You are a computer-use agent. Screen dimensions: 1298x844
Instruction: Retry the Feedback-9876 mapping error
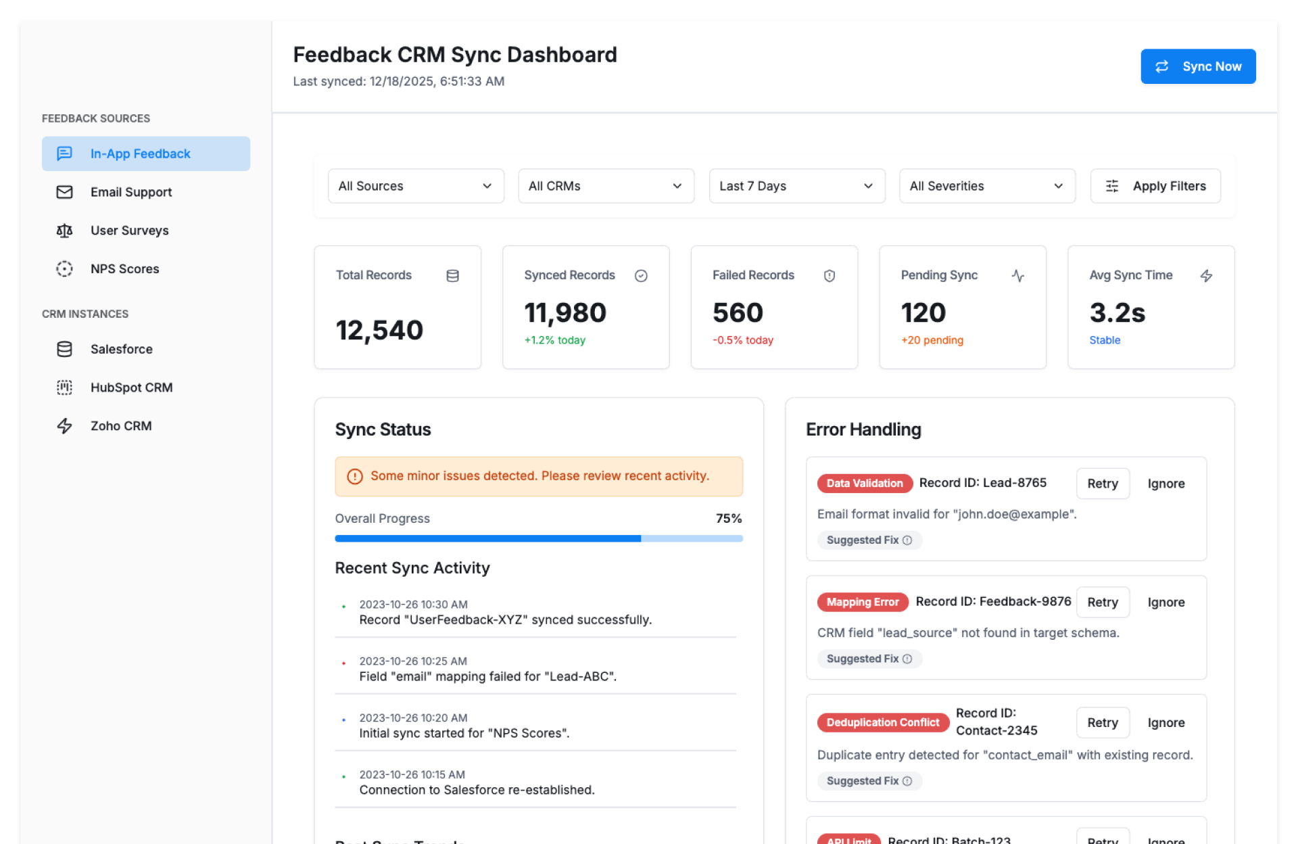(1102, 603)
